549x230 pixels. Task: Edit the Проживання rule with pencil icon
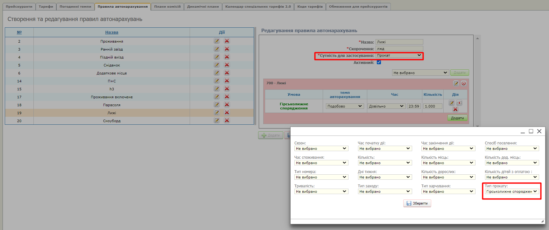[217, 41]
